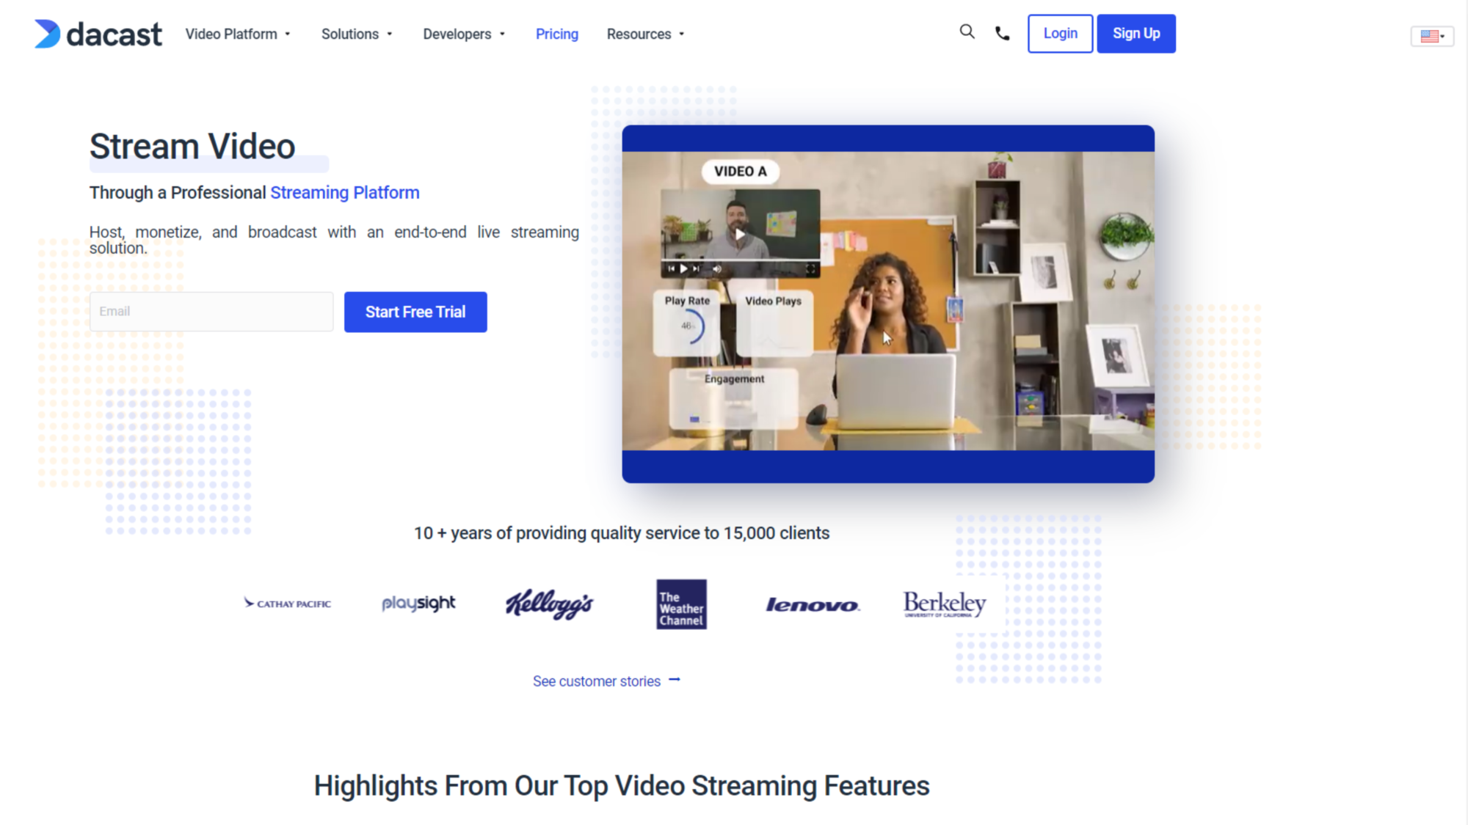Click the Cathay Pacific logo
Screen dimensions: 1468x825
pyautogui.click(x=288, y=604)
